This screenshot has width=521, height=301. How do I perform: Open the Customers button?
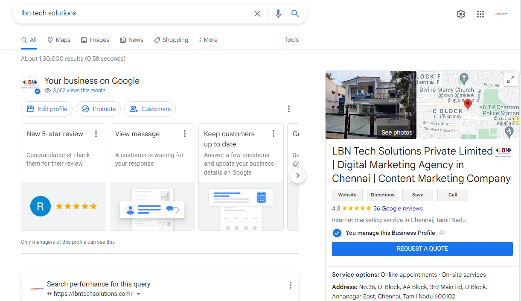[x=150, y=109]
